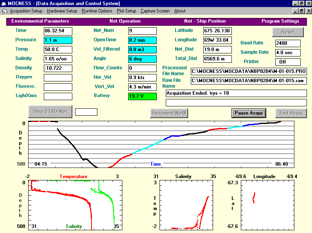Click the Vert_Vel field showing 4.3 m/min
The height and width of the screenshot is (233, 312).
142,87
